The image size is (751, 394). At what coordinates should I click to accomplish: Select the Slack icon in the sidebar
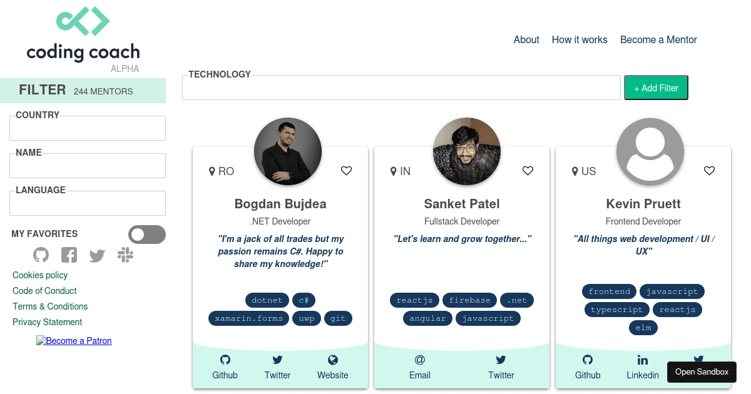[125, 255]
